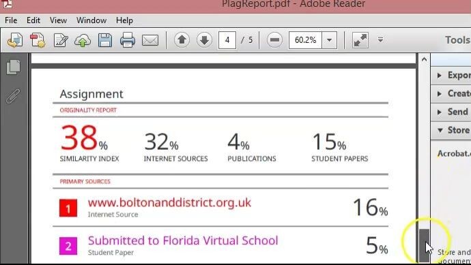Open the View menu
Viewport: 471px width, 265px height.
point(58,20)
